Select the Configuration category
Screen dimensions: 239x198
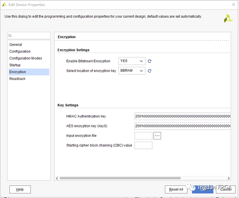(x=29, y=51)
